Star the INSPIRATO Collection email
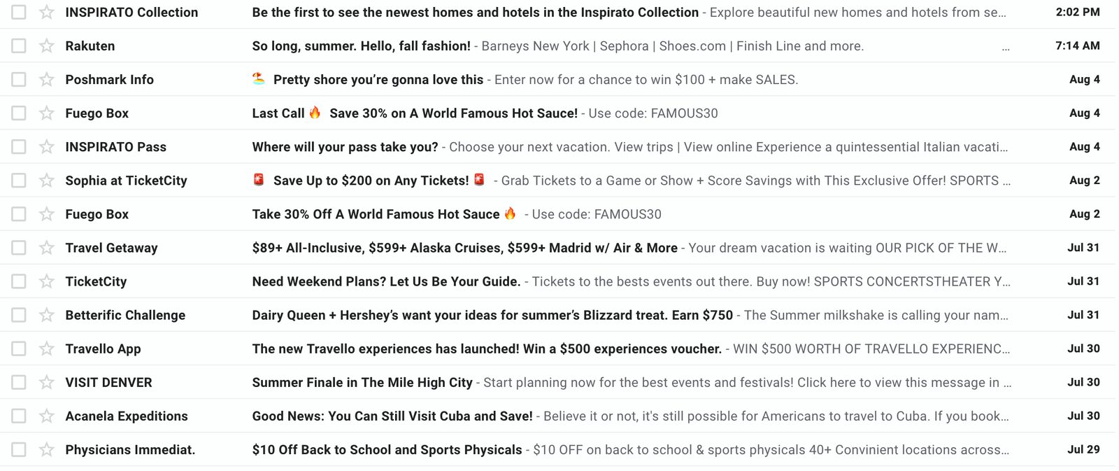 click(x=46, y=12)
